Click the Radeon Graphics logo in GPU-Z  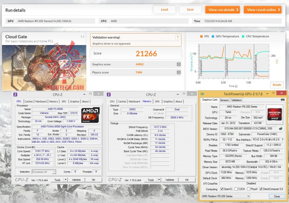[x=275, y=114]
